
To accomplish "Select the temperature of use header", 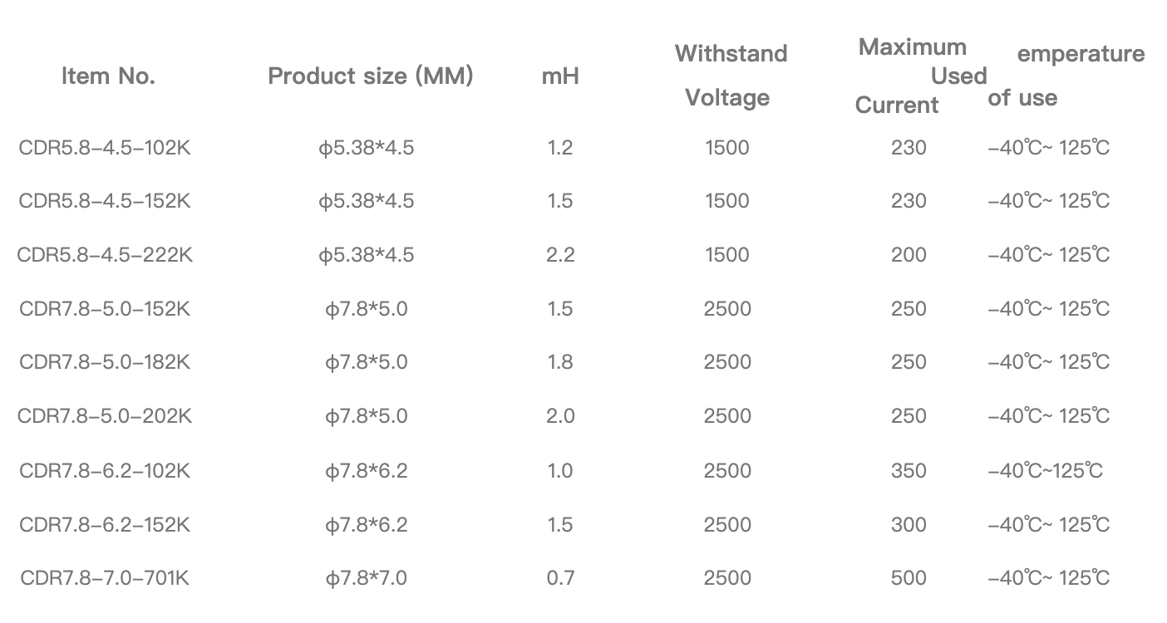I will [1066, 76].
